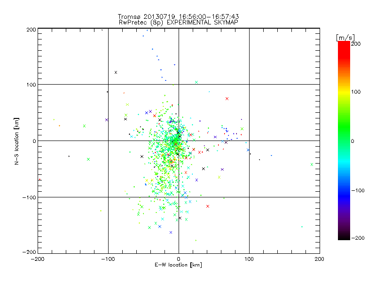Select the red X marker northeast of the cluster, just below the 100 km line

[227, 99]
